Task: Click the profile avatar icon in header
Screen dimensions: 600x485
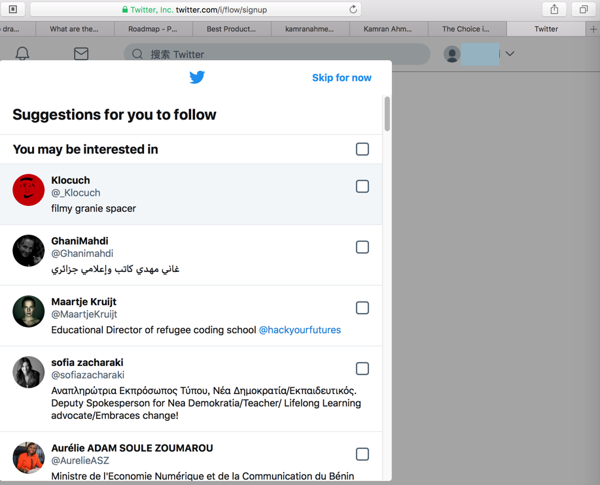Action: 452,54
